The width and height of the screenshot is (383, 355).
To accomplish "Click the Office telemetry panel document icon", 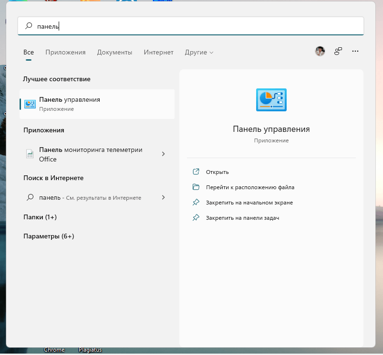I will coord(30,154).
